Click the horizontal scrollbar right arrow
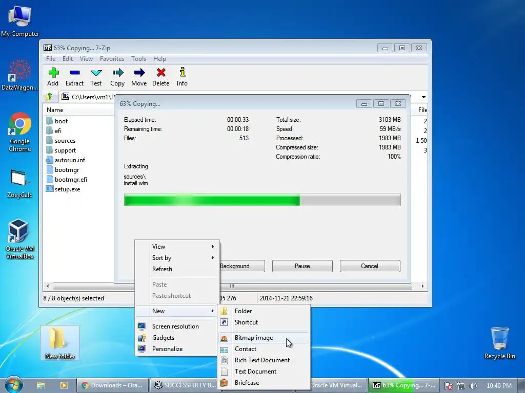 pyautogui.click(x=422, y=286)
